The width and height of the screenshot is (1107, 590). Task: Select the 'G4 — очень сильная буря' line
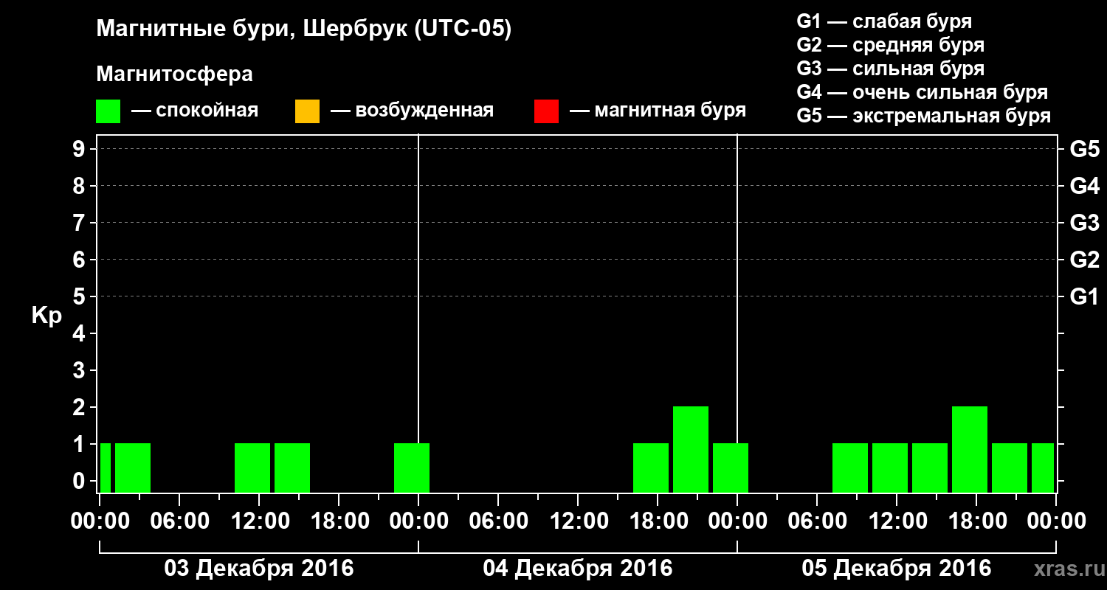click(x=922, y=92)
